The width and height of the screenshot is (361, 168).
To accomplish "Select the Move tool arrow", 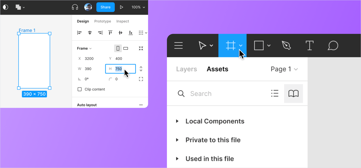I will click(x=203, y=46).
